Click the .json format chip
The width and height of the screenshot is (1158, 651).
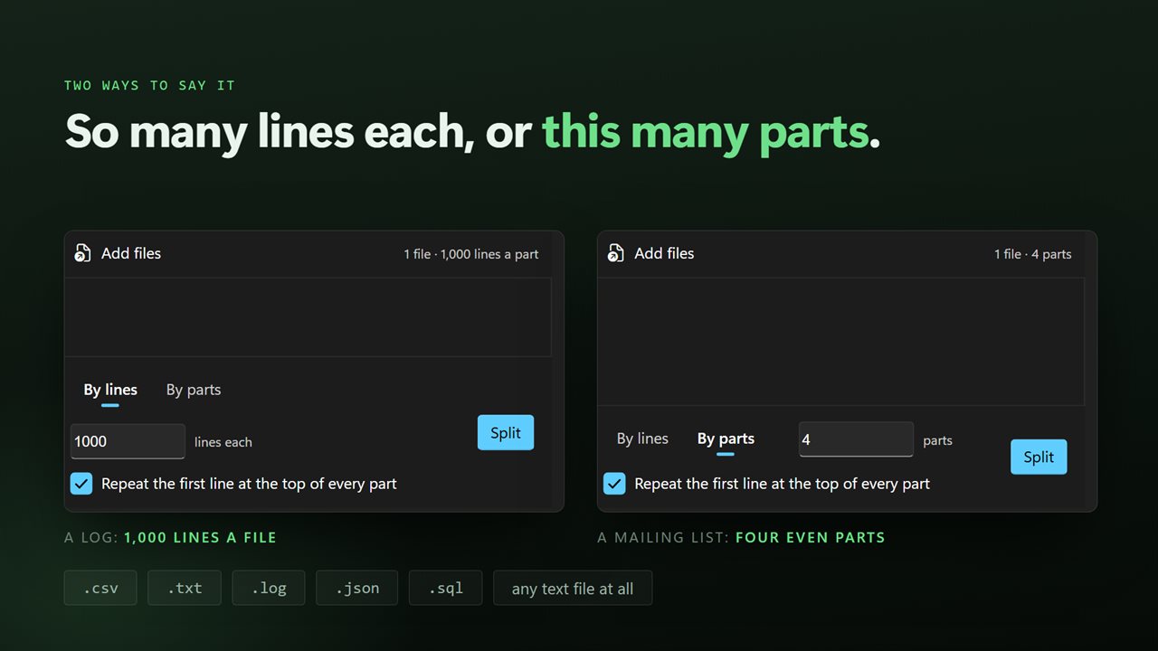click(x=356, y=588)
